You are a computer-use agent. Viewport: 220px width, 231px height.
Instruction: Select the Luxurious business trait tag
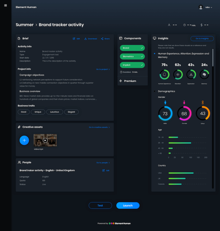pyautogui.click(x=54, y=112)
